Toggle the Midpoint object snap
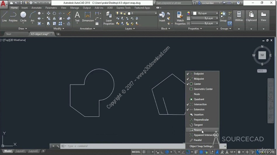277x155 pixels. tap(199, 79)
